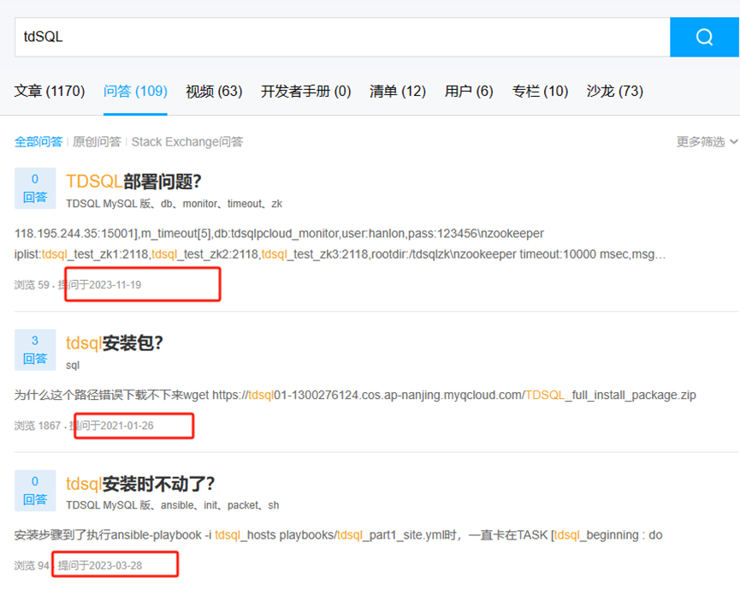
Task: Open question titled TDSQL部署问题?
Action: [x=133, y=182]
